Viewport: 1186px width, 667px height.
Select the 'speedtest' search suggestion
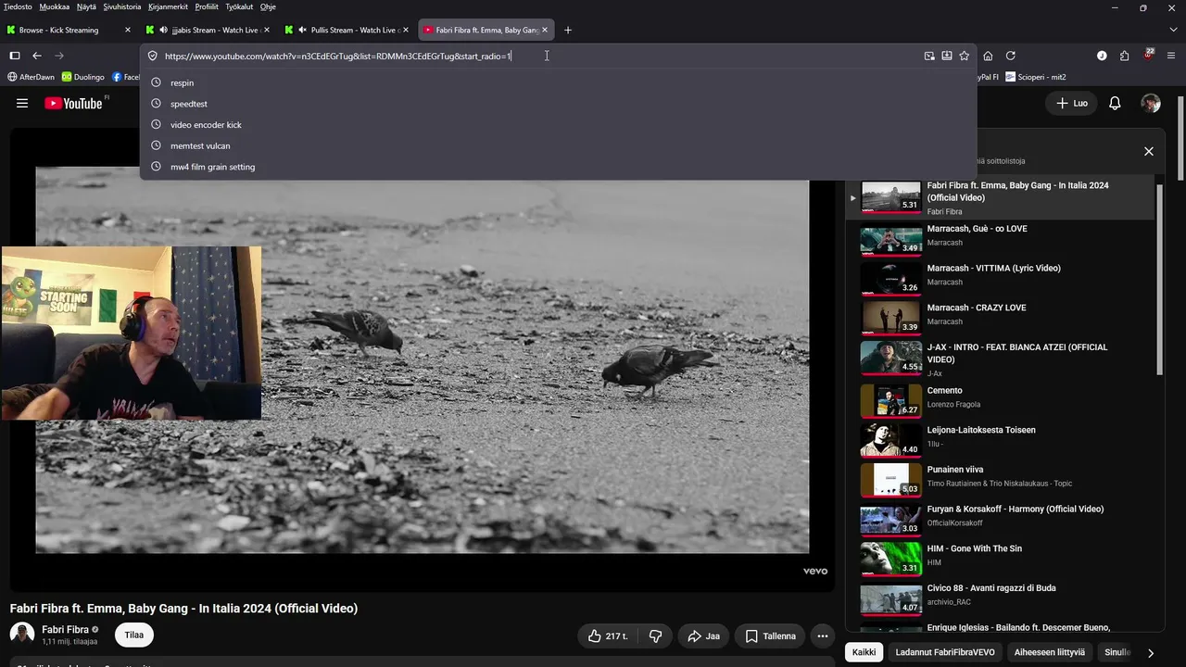pyautogui.click(x=558, y=104)
